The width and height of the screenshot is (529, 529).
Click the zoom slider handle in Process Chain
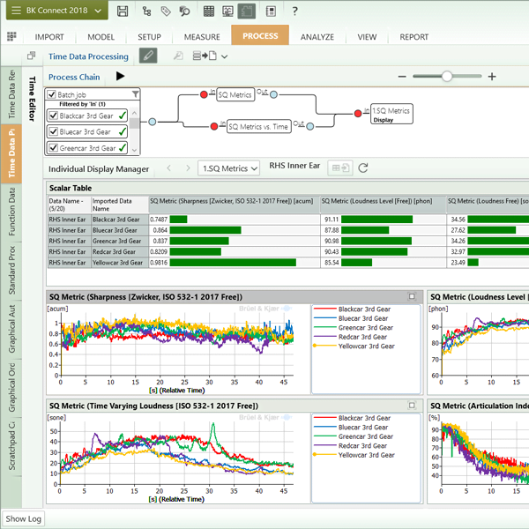pyautogui.click(x=447, y=77)
